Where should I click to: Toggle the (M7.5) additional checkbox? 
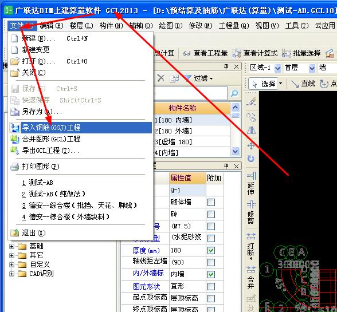pyautogui.click(x=211, y=226)
